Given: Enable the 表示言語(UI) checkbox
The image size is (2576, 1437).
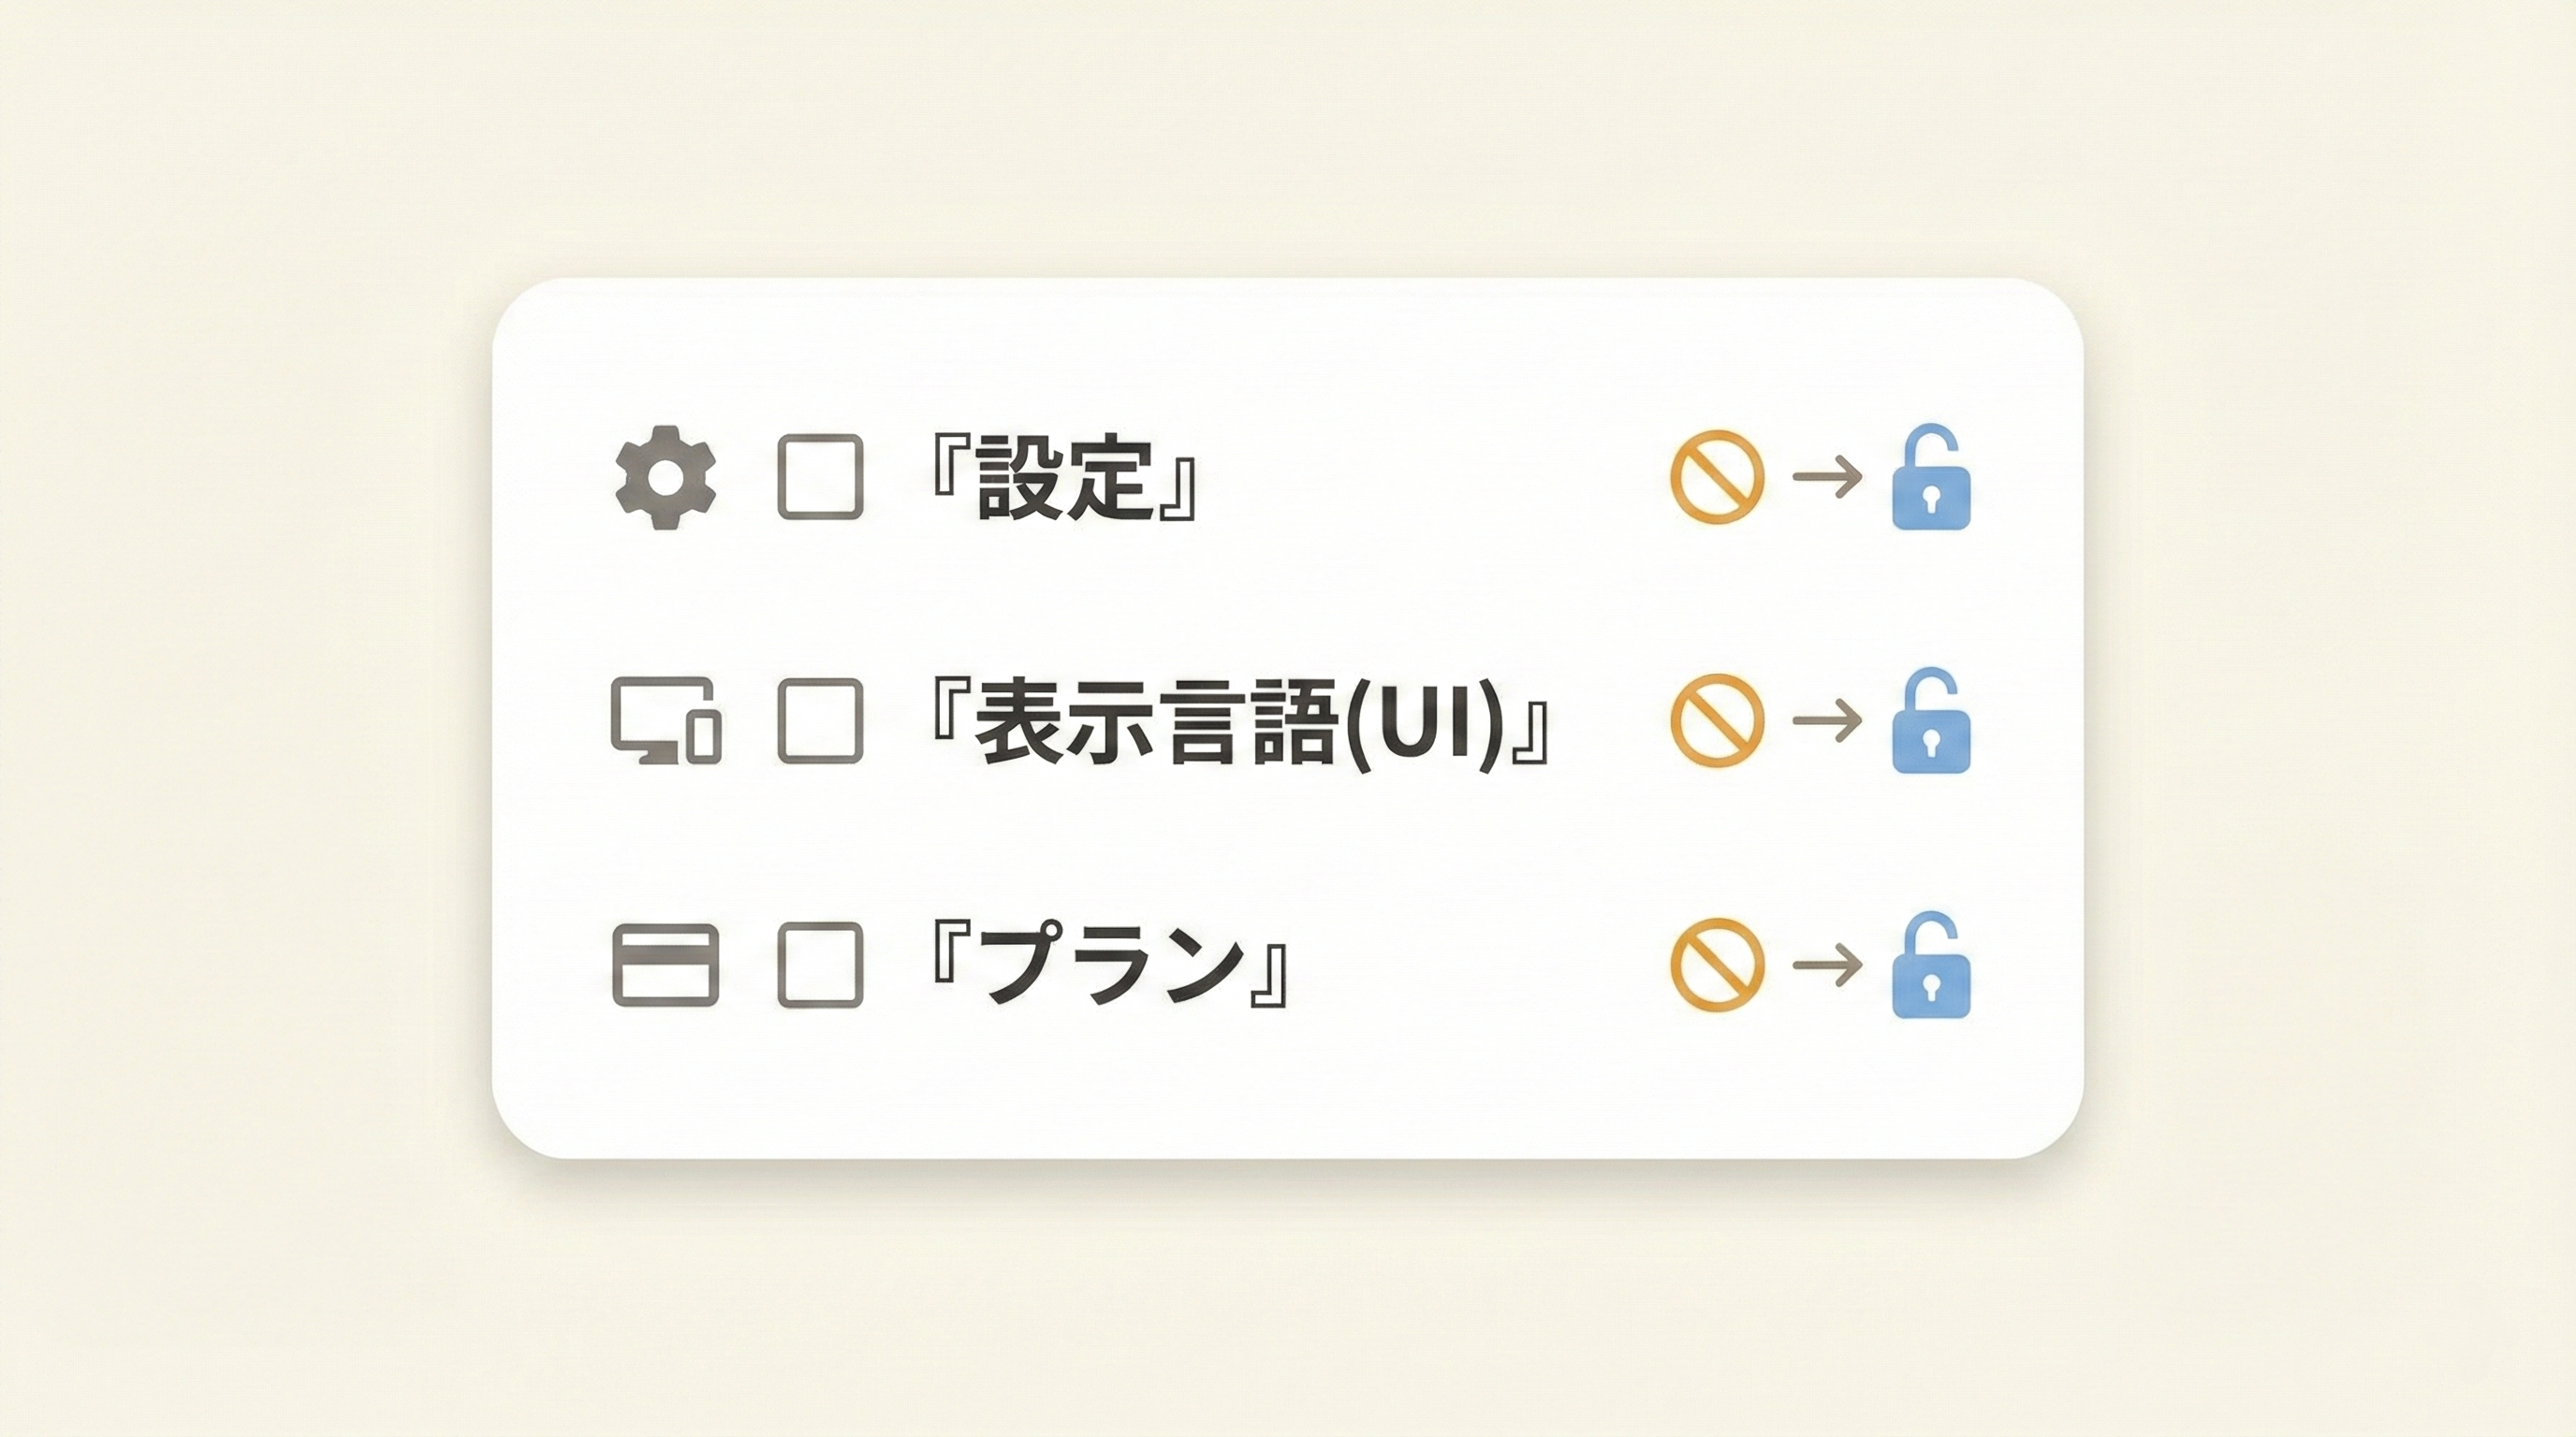Looking at the screenshot, I should (820, 720).
